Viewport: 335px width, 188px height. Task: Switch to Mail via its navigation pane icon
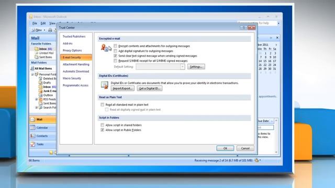pyautogui.click(x=32, y=120)
